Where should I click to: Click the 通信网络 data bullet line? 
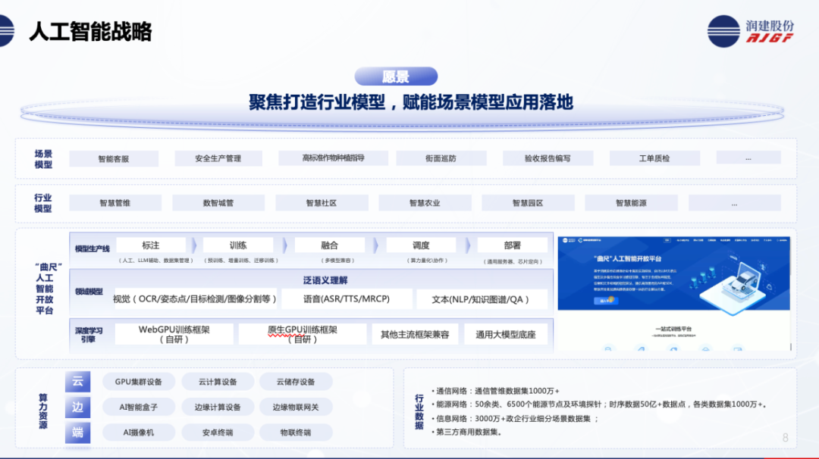coord(496,391)
